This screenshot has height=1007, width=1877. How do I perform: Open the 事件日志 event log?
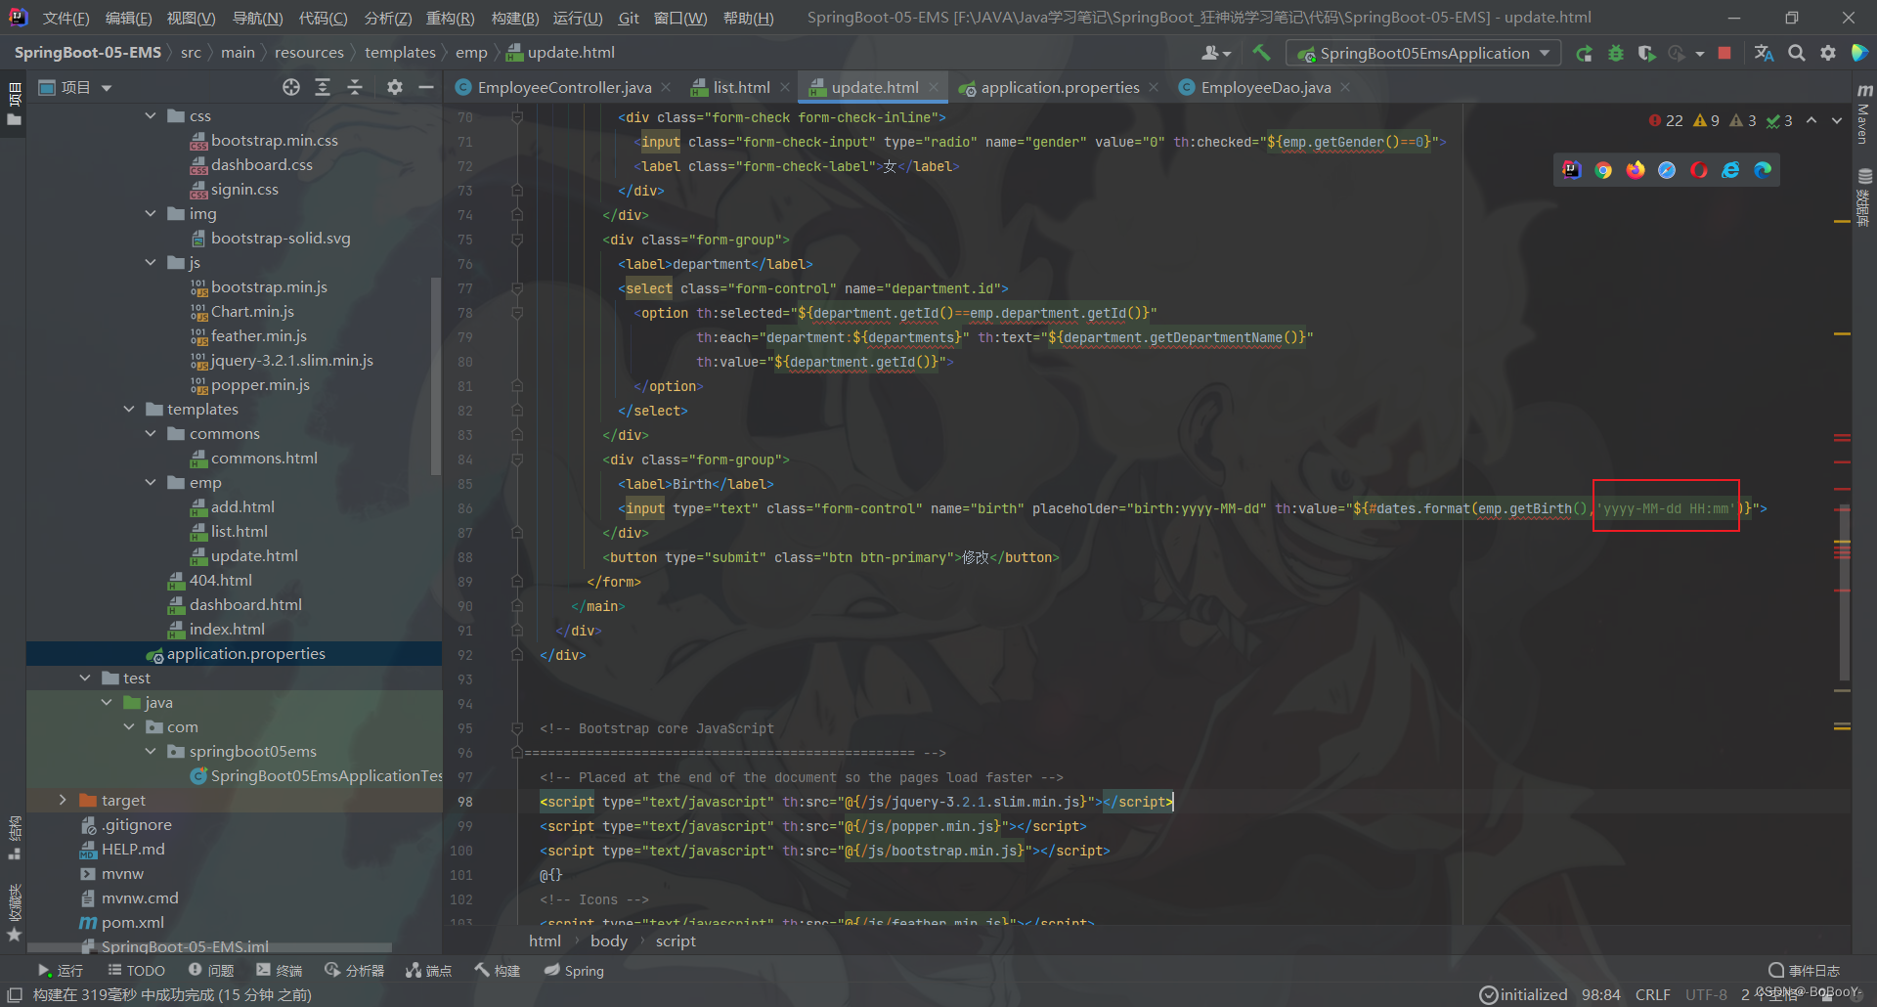(1805, 971)
